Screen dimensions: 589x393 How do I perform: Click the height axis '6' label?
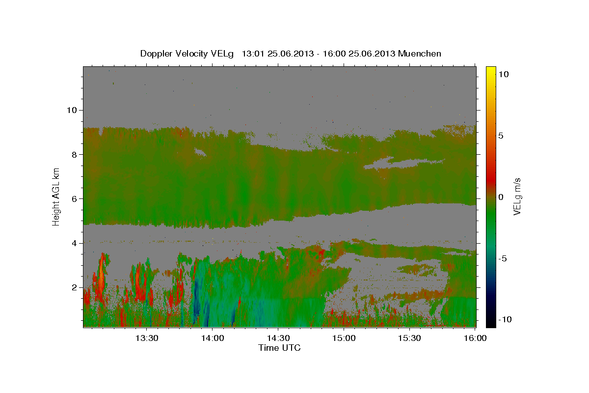[x=75, y=198]
